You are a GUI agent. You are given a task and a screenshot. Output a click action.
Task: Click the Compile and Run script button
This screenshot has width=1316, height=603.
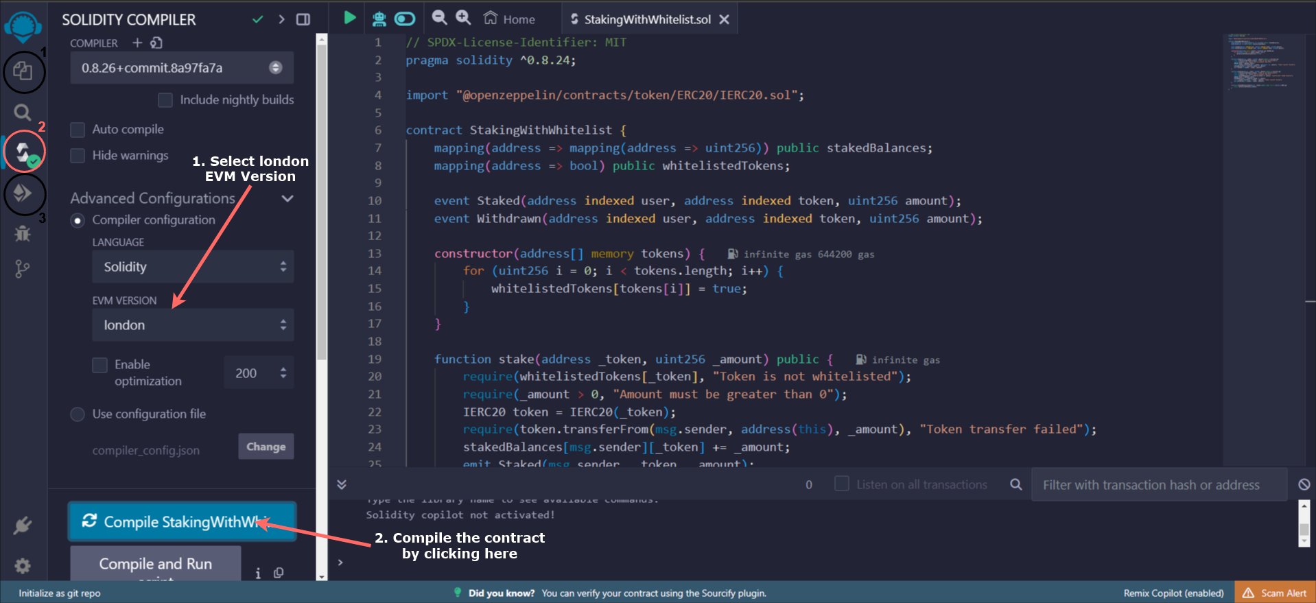coord(156,564)
